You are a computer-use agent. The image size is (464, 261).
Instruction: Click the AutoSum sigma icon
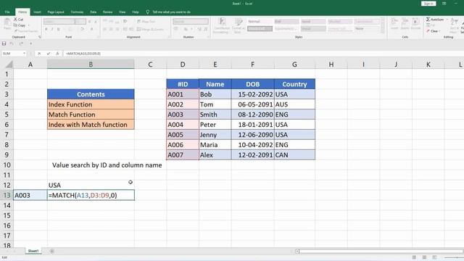[x=428, y=20]
